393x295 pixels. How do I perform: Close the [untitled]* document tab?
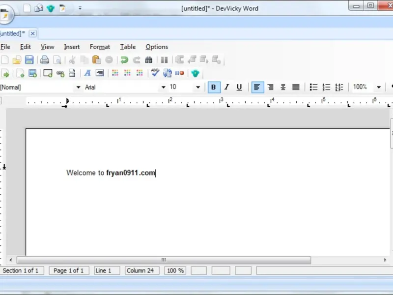coord(32,33)
